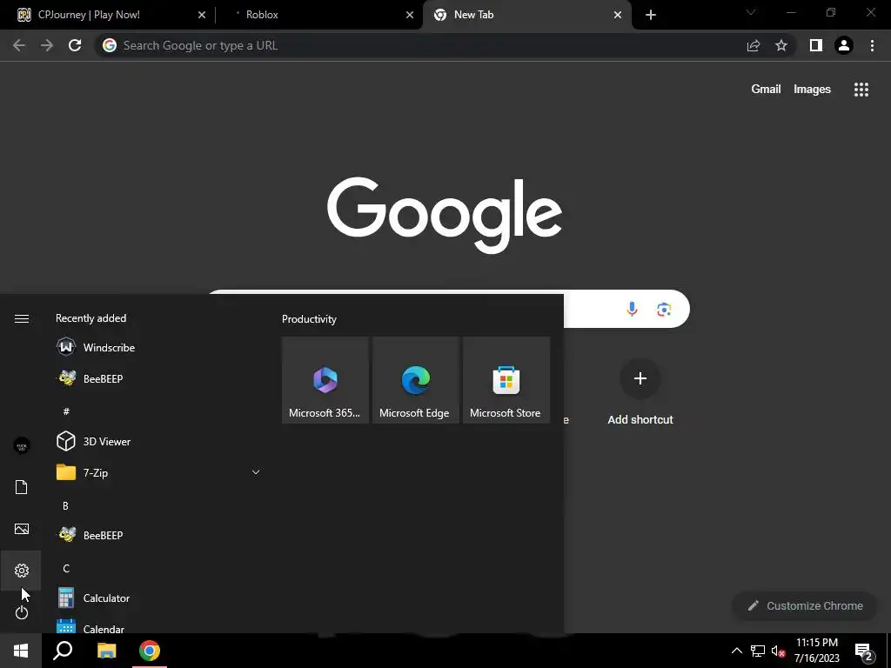Screen dimensions: 891x668
Task: Go forward with Chrome forward arrow
Action: [47, 45]
